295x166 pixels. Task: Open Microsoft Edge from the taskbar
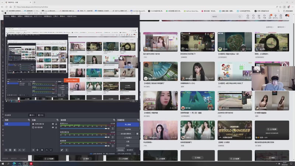pyautogui.click(x=14, y=164)
